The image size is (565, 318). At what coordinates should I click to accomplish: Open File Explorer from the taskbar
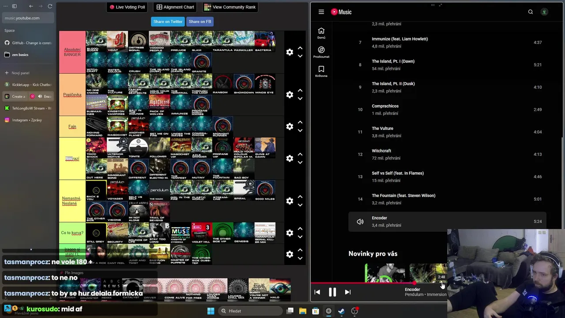[303, 311]
